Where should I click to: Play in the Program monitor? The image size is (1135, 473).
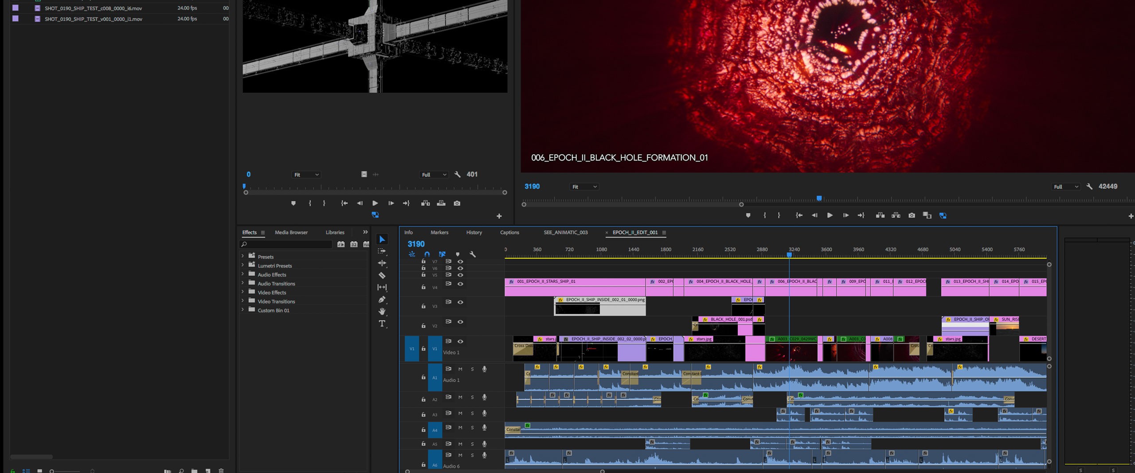pos(830,215)
